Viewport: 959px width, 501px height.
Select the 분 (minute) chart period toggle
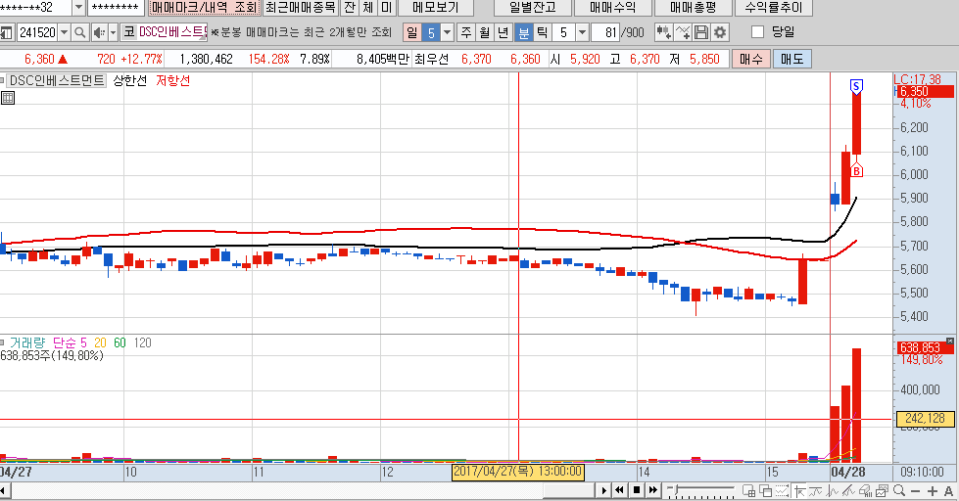point(523,32)
